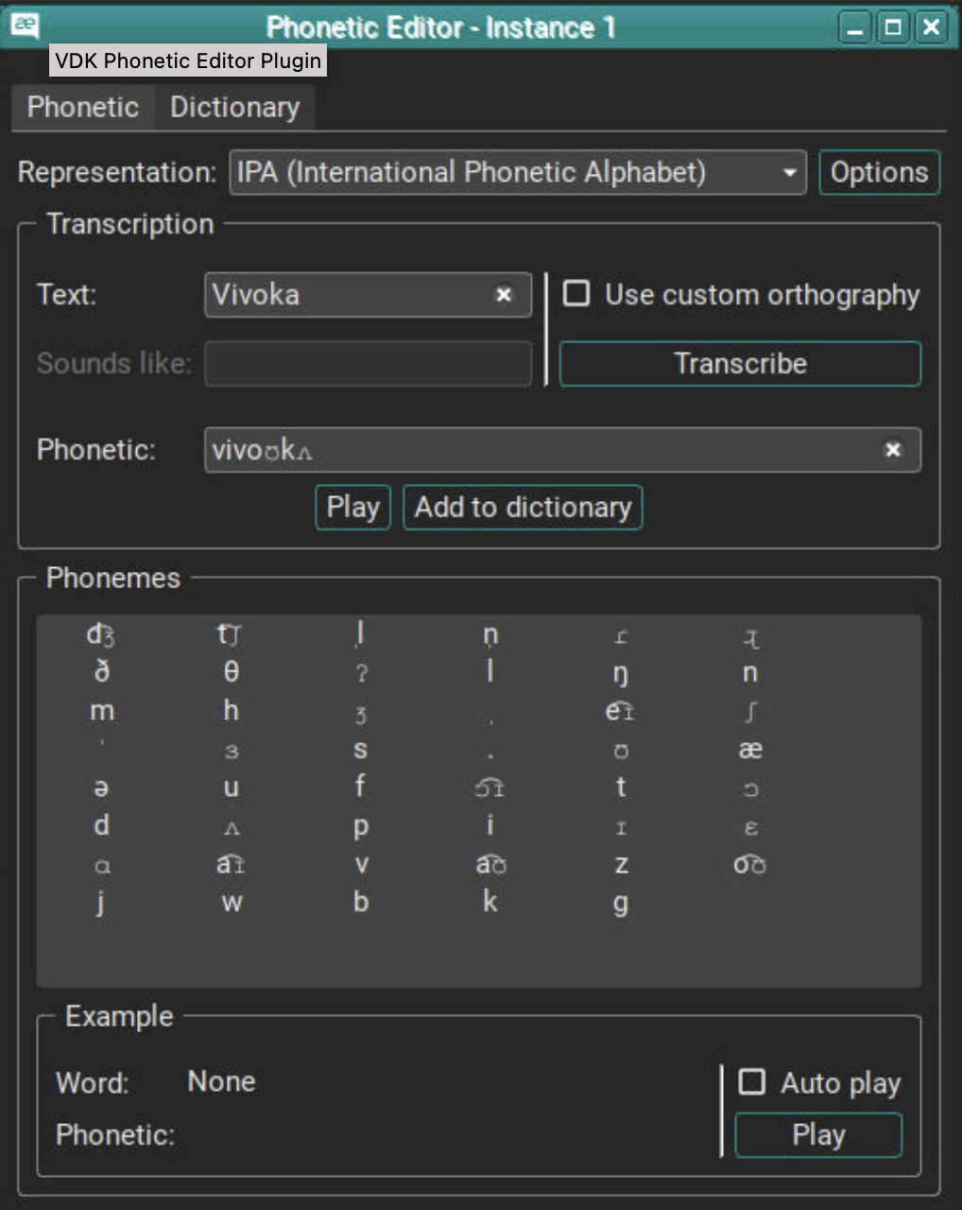Insert the ð phoneme
The image size is (962, 1210).
pos(102,672)
